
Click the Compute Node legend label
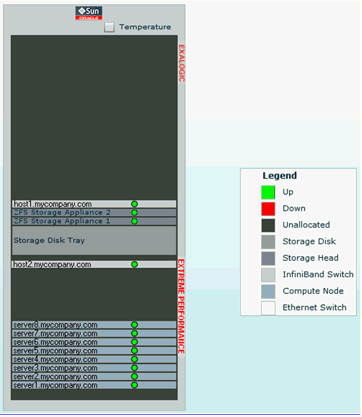coord(313,291)
